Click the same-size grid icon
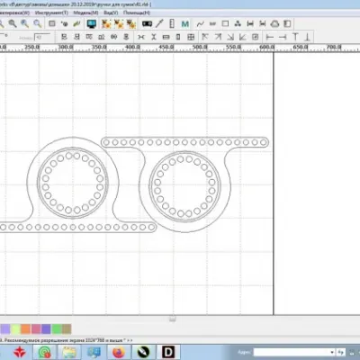Viewport: 360px width, 360px height. click(191, 37)
